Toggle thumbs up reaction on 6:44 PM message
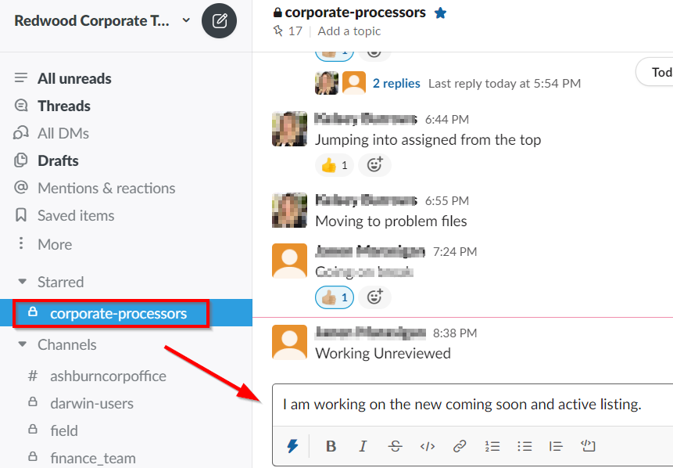The image size is (673, 468). pos(335,165)
